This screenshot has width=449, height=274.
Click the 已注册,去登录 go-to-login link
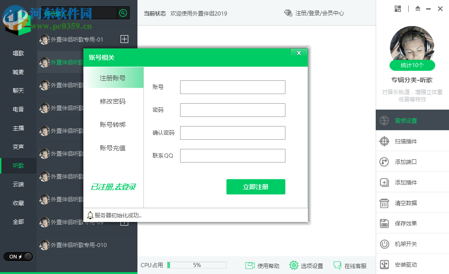[x=113, y=187]
